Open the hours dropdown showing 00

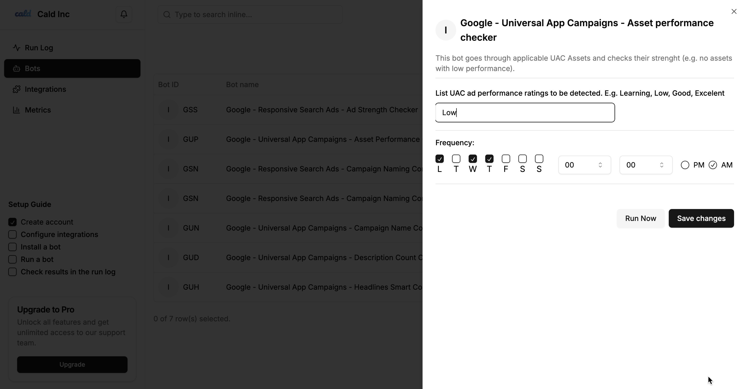[585, 165]
